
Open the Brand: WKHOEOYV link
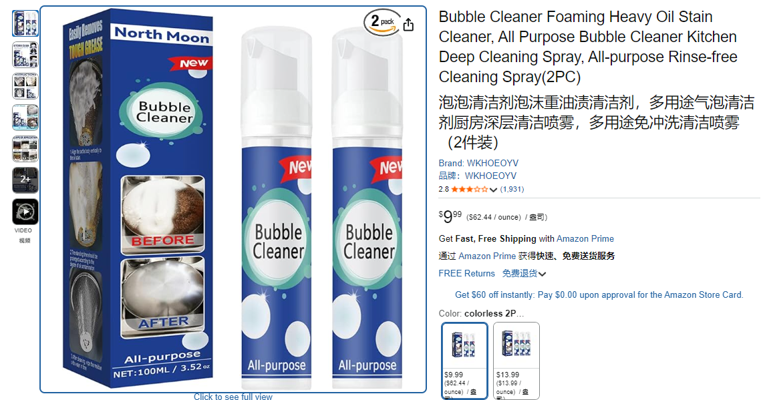(x=478, y=163)
